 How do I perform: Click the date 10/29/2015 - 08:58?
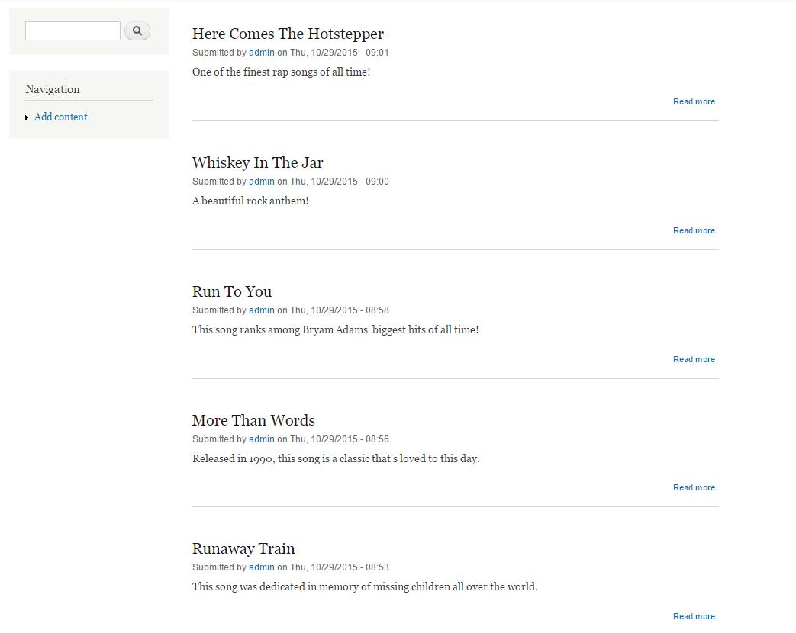coord(350,310)
